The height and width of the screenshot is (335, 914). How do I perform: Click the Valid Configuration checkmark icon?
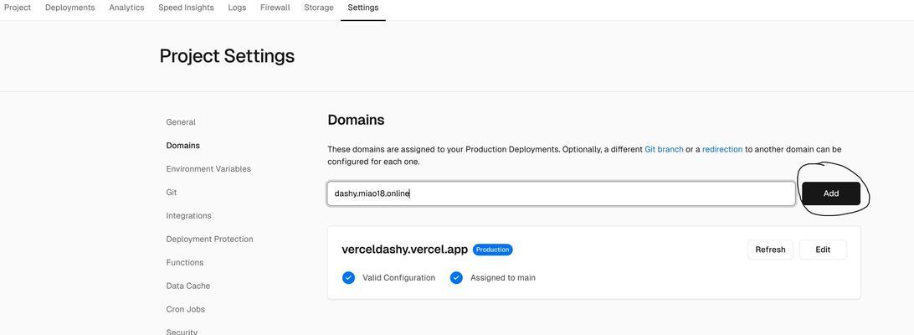click(x=348, y=278)
